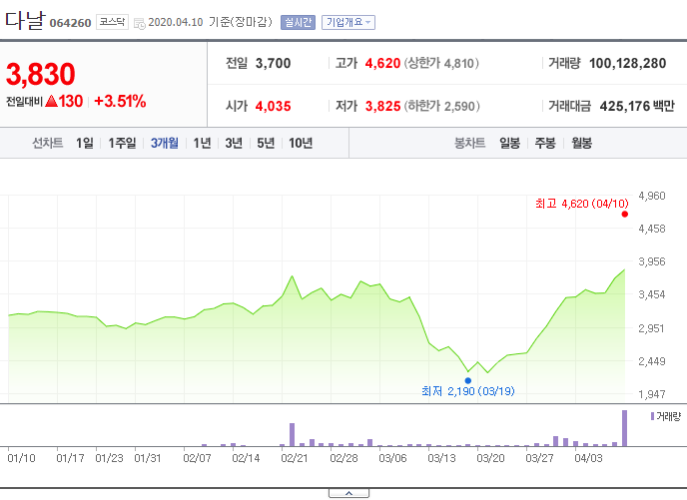
Task: Click the 거래대금 value 425,176 백만
Action: pyautogui.click(x=637, y=106)
